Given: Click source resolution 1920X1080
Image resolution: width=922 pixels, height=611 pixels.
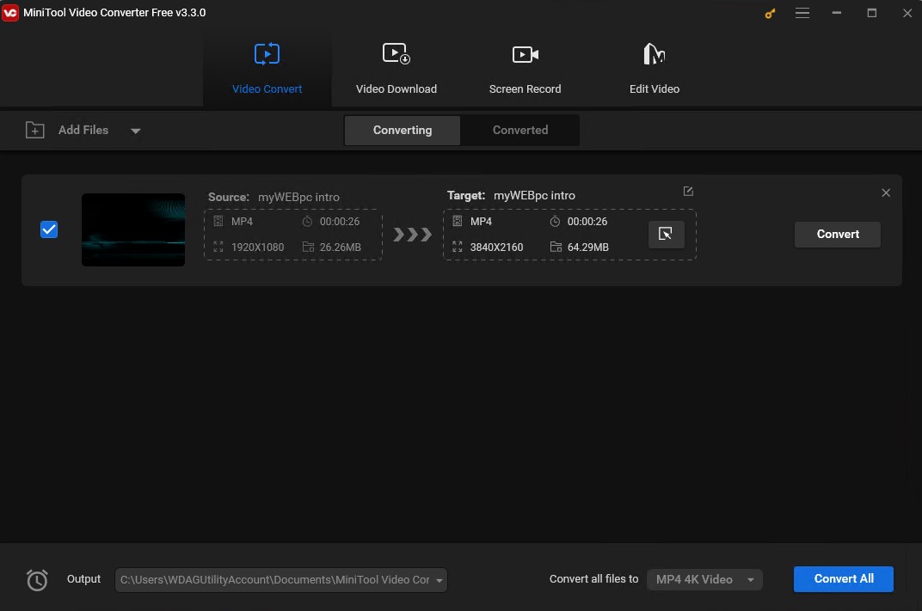Looking at the screenshot, I should click(257, 247).
